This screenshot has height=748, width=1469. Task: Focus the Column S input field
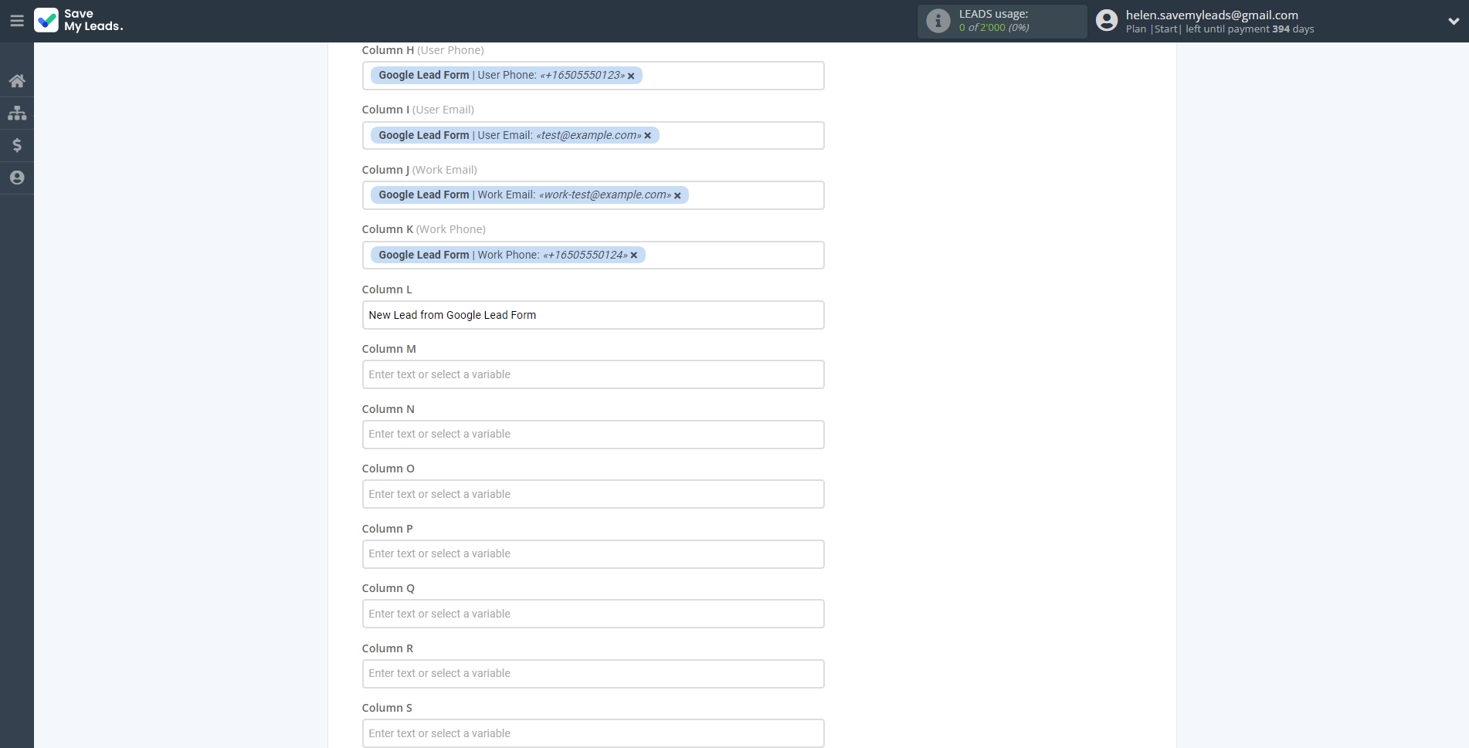tap(593, 733)
